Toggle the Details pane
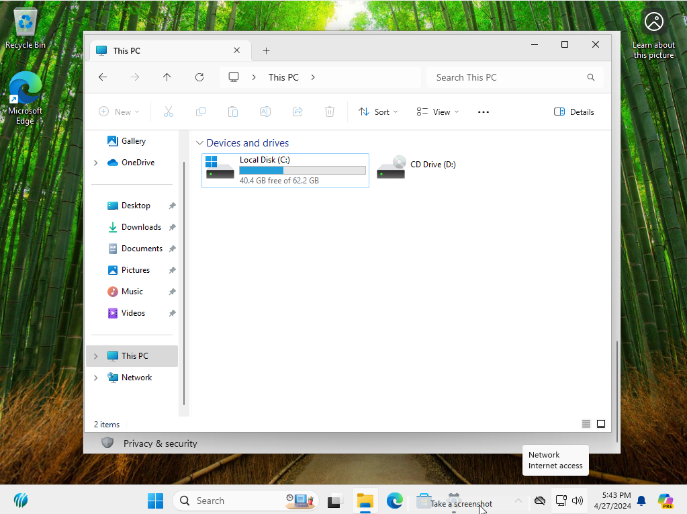Screen dimensions: 687x514 pos(574,112)
